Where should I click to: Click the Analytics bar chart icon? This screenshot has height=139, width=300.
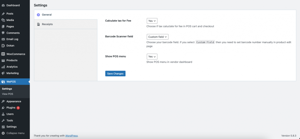click(x=3, y=67)
